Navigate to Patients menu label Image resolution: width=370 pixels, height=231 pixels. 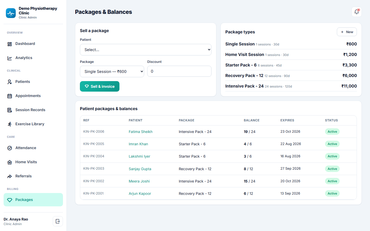(x=23, y=82)
